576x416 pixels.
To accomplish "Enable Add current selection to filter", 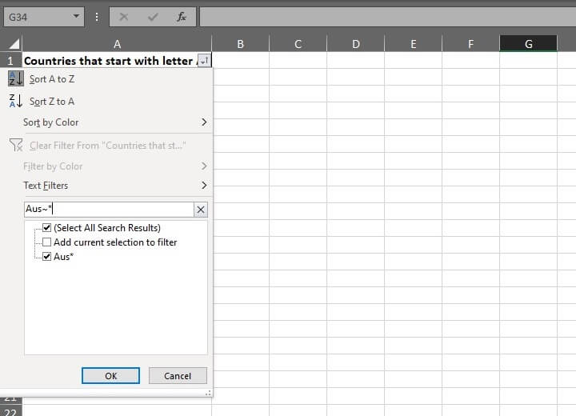I will [x=46, y=242].
